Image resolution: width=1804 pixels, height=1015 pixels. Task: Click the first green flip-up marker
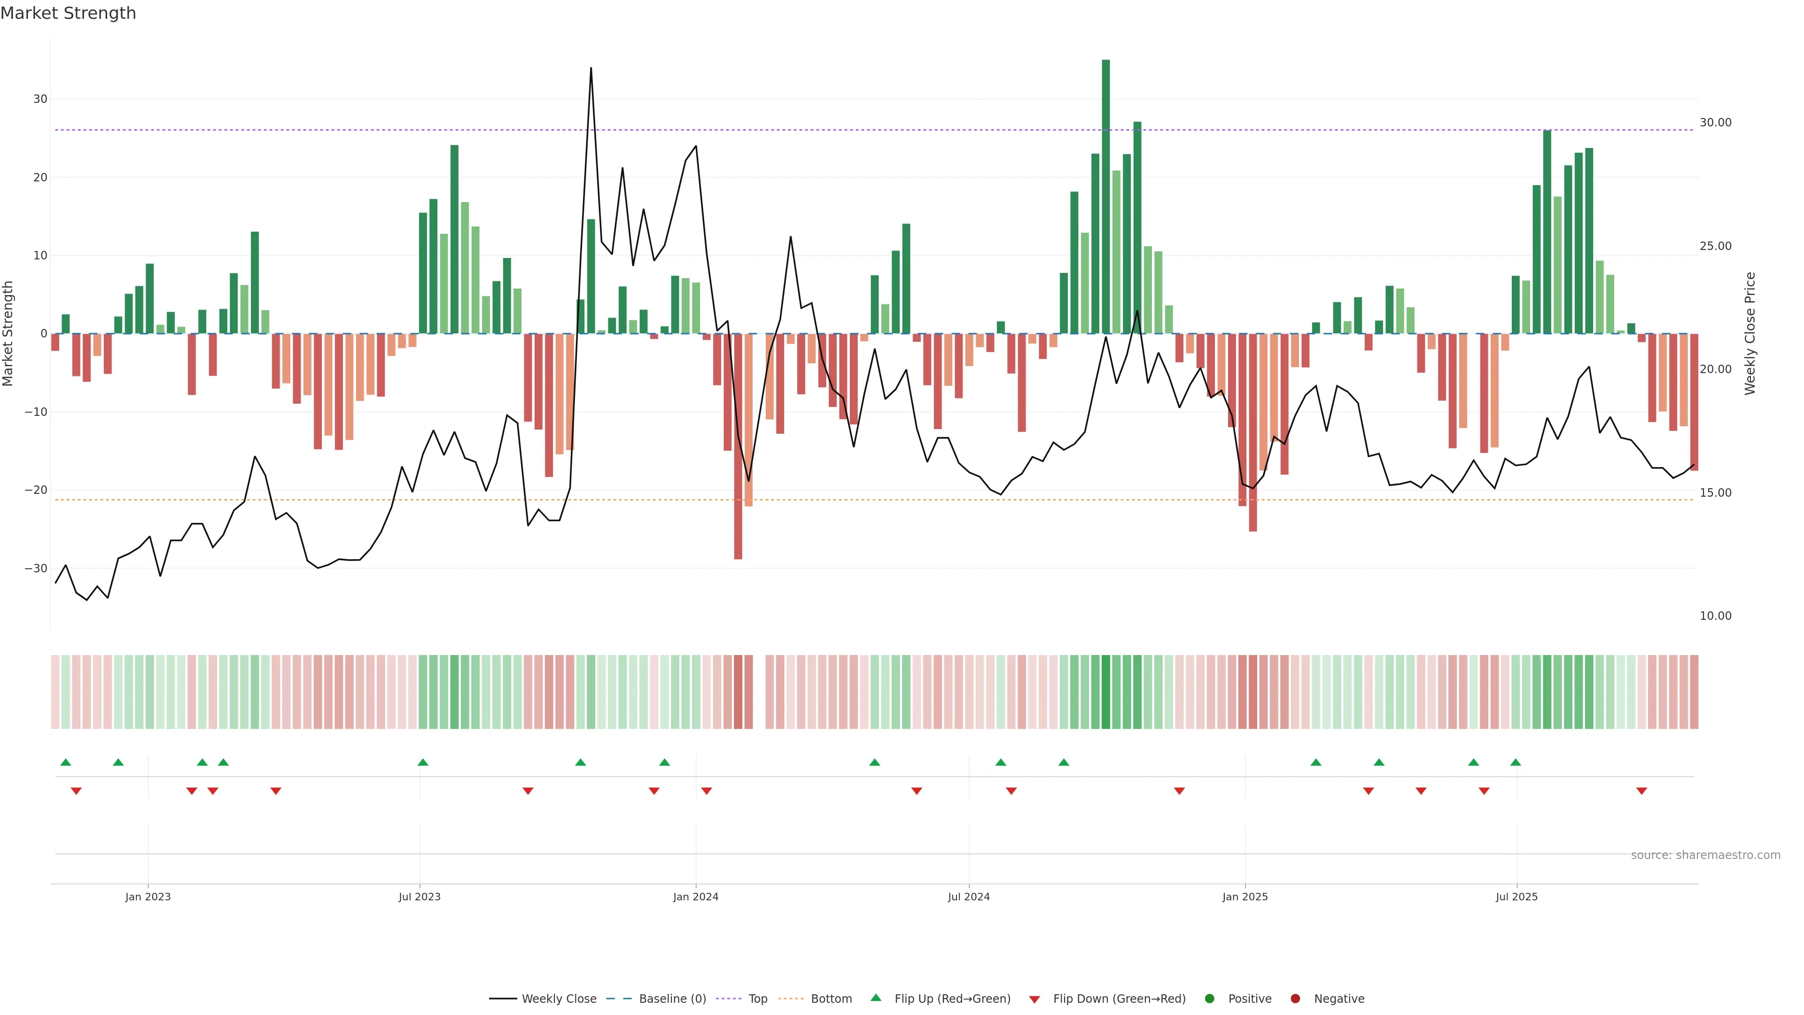click(66, 762)
